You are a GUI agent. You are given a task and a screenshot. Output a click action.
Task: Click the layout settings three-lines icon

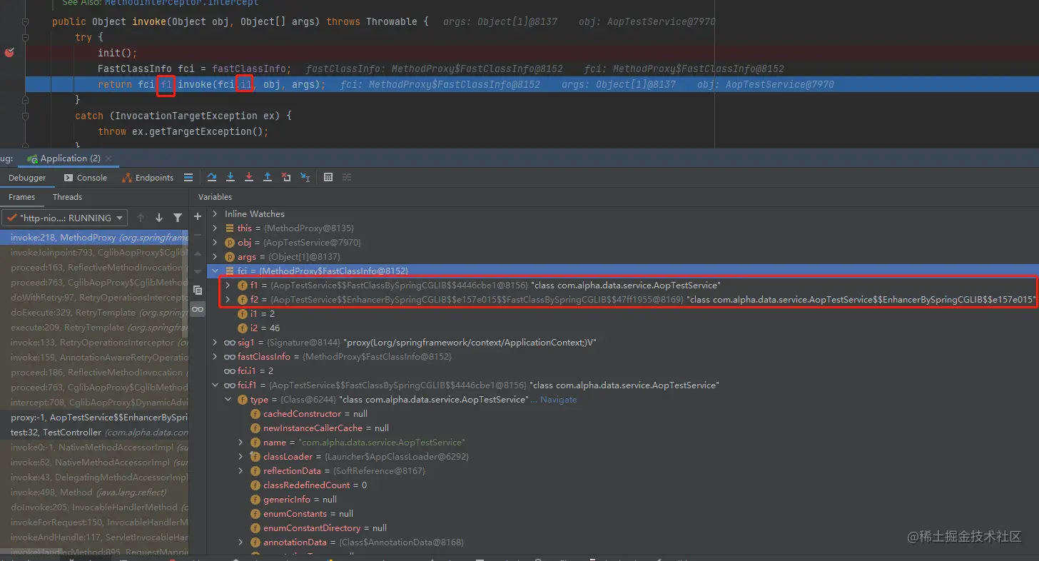(188, 177)
